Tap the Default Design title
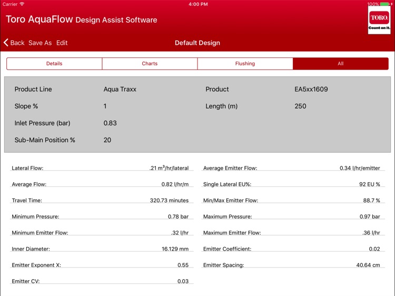 [197, 43]
